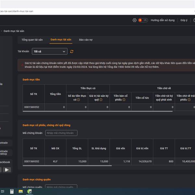
Task: Click the Tiền chờ rút ký quỹ phát sinh header
Action: (164, 98)
